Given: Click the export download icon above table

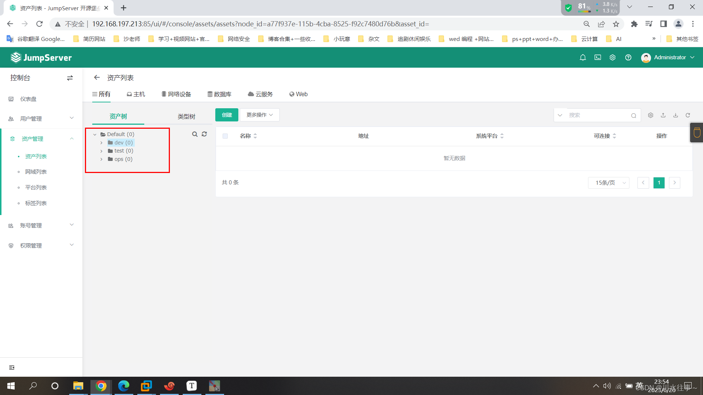Looking at the screenshot, I should (676, 115).
